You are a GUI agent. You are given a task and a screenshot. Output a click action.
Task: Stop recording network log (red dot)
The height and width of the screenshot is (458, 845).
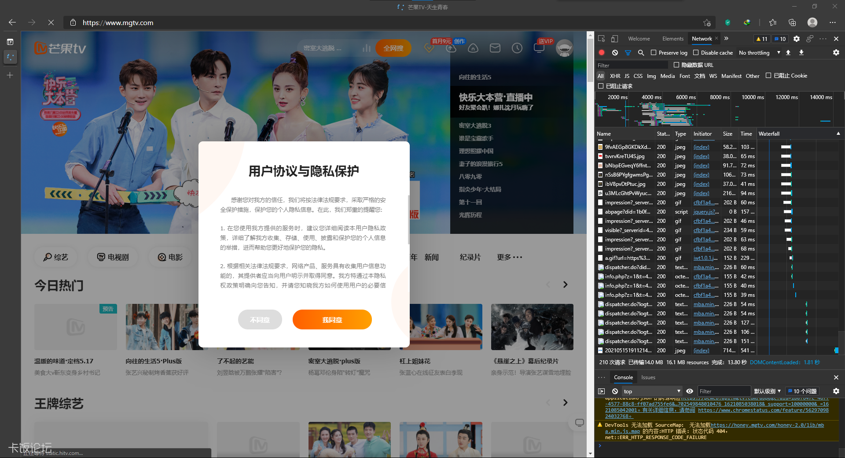(602, 52)
